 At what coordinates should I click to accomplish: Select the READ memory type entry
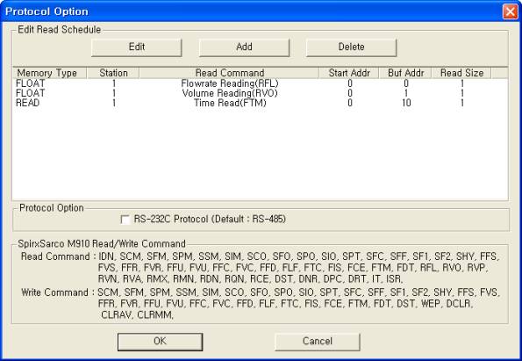[x=27, y=103]
